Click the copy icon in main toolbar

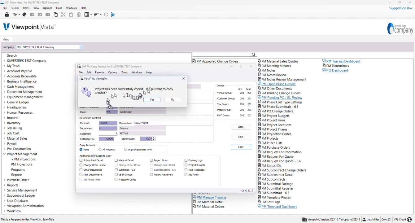point(56,15)
